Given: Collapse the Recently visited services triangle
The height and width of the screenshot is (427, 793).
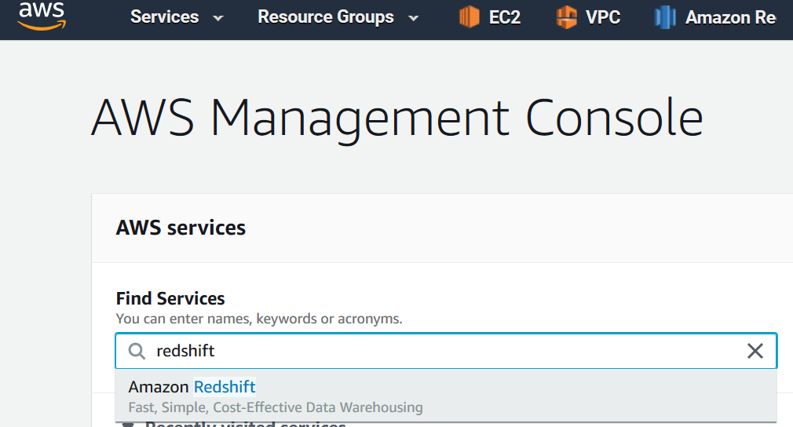Looking at the screenshot, I should click(x=128, y=425).
